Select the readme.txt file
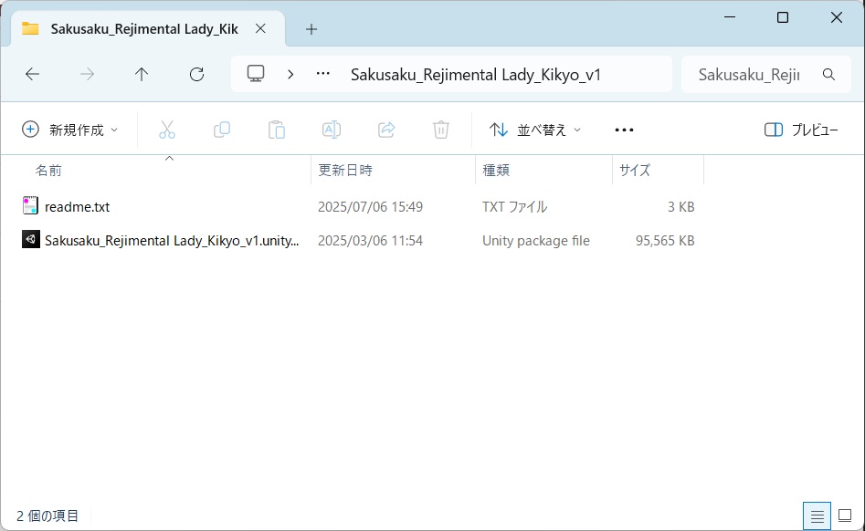The height and width of the screenshot is (531, 865). tap(78, 206)
